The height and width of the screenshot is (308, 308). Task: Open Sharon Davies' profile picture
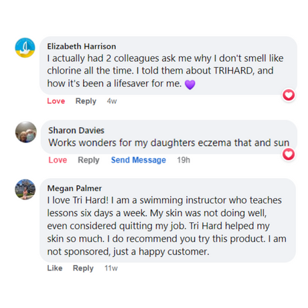(x=26, y=132)
